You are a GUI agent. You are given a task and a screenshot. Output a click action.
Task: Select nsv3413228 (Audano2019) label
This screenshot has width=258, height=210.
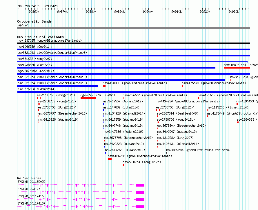58,119
